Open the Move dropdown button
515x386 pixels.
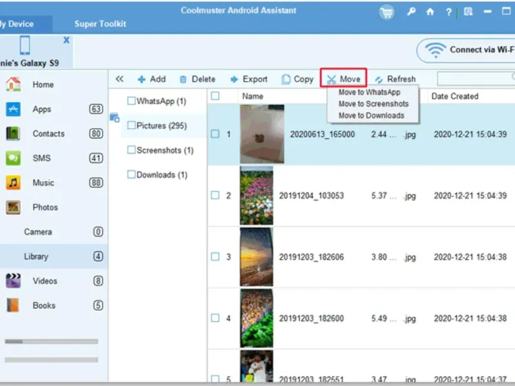(344, 78)
